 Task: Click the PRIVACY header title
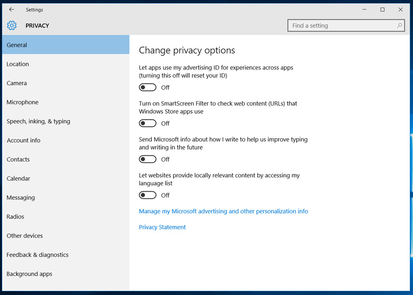[x=37, y=25]
